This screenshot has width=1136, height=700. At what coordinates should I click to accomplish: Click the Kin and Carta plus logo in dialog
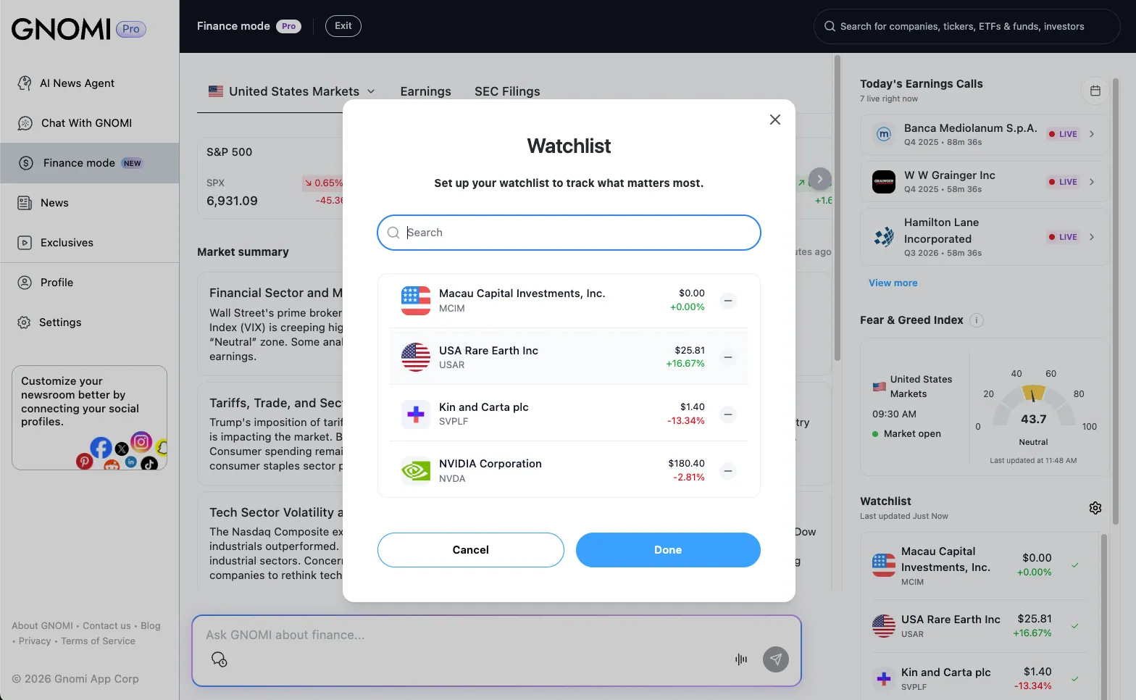tap(416, 414)
